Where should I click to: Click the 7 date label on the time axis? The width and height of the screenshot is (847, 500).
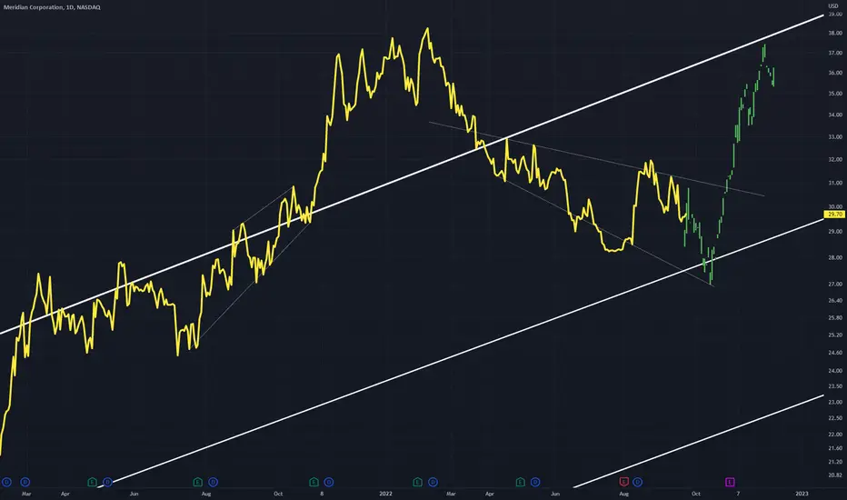[x=738, y=494]
